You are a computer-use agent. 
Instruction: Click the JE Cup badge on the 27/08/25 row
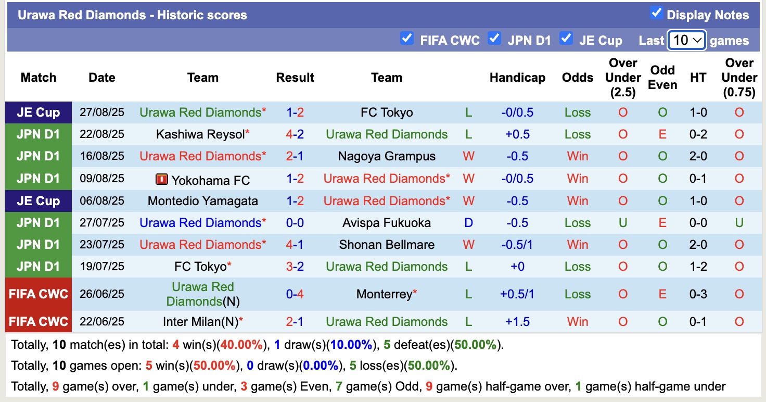tap(38, 112)
